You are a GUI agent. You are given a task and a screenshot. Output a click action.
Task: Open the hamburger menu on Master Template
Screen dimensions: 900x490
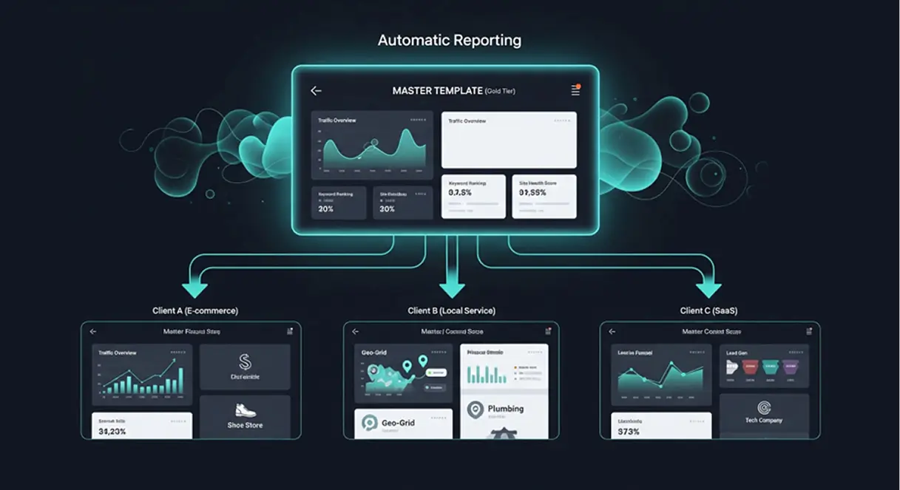(575, 90)
